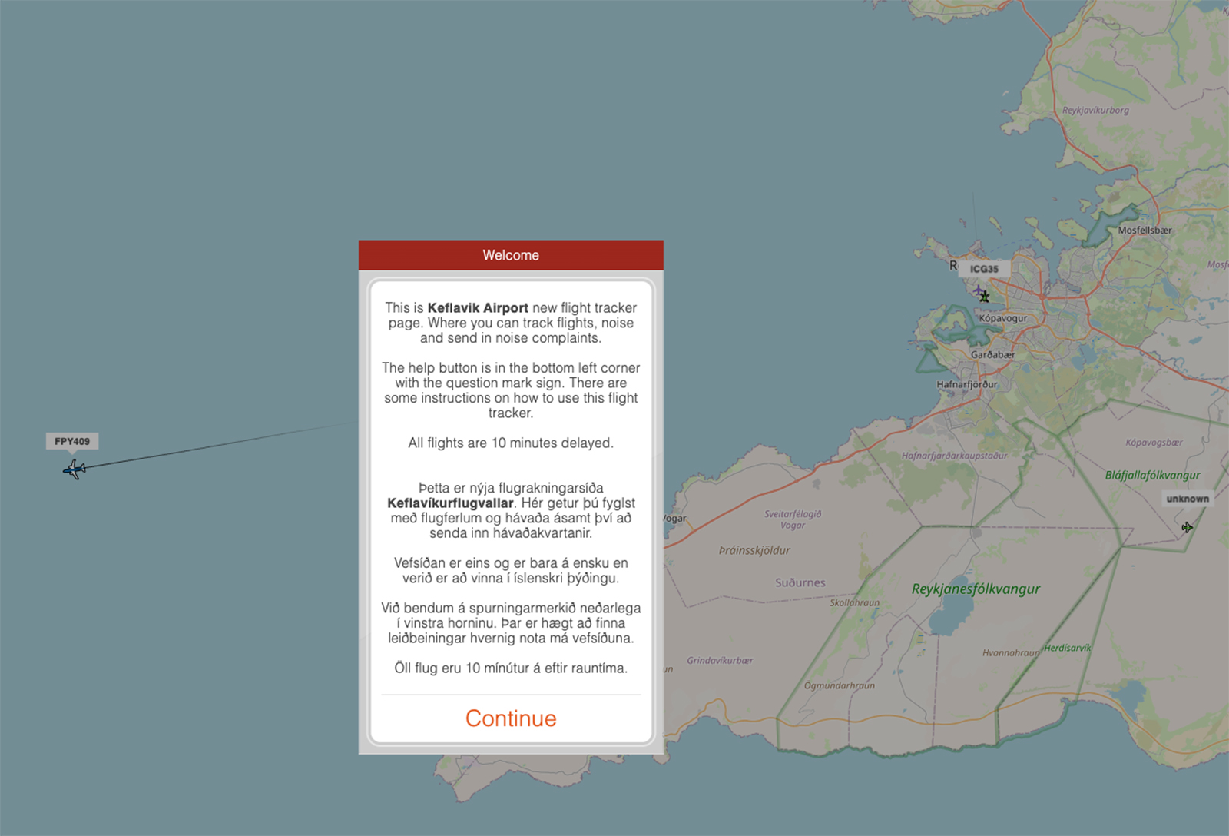Click the Reykjanesfólkvangur map label

point(976,589)
